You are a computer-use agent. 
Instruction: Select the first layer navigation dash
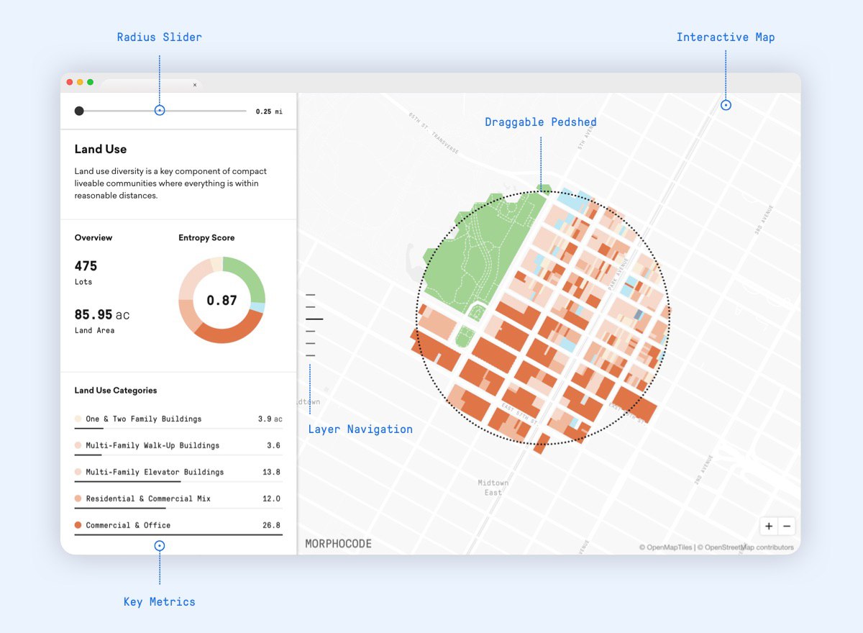311,294
